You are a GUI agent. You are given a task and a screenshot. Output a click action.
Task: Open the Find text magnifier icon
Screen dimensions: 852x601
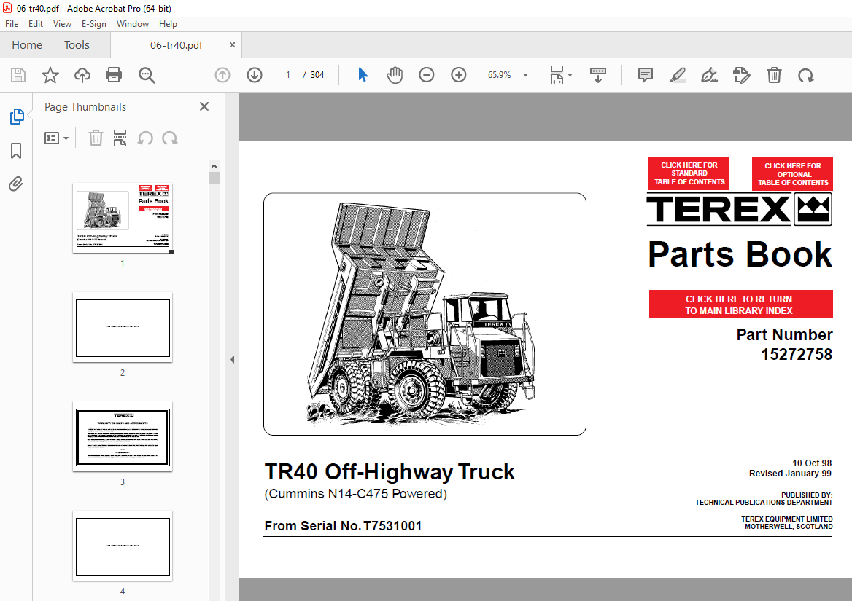(147, 75)
